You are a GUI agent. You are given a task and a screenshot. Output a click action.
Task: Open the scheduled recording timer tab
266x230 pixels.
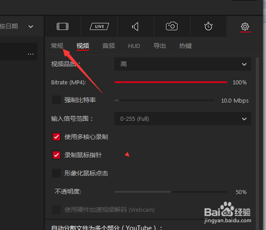point(208,27)
